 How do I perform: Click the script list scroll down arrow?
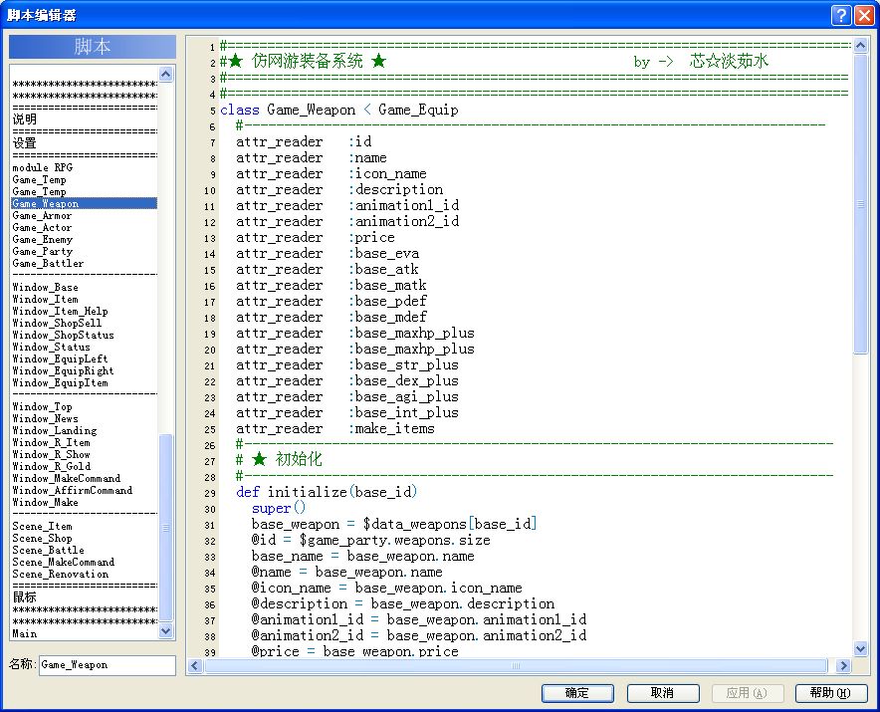(165, 631)
